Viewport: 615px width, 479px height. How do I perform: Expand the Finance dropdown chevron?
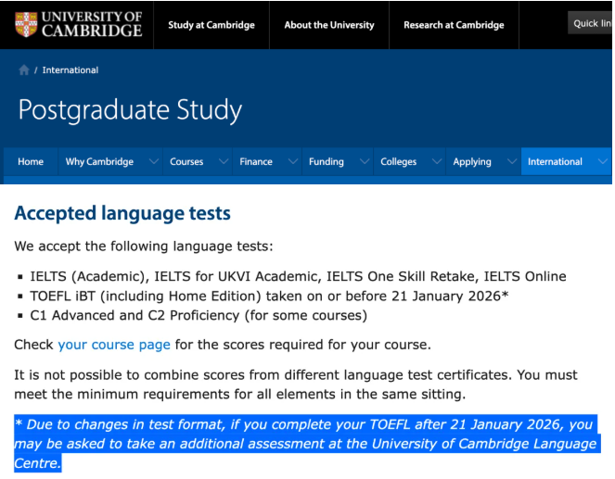[x=291, y=161]
